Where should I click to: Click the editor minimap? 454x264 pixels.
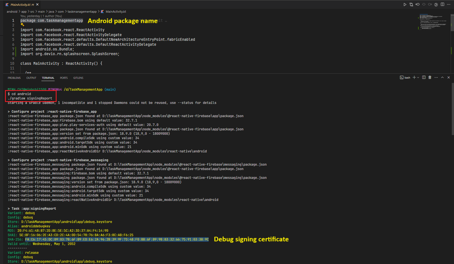(433, 22)
